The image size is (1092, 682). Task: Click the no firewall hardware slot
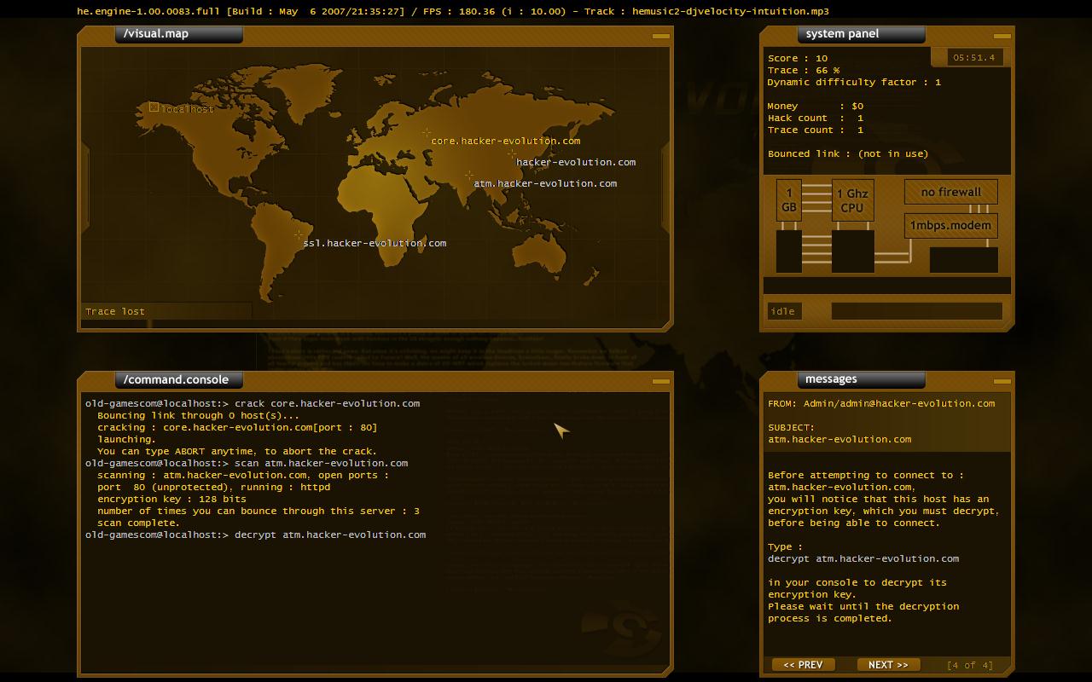(951, 192)
